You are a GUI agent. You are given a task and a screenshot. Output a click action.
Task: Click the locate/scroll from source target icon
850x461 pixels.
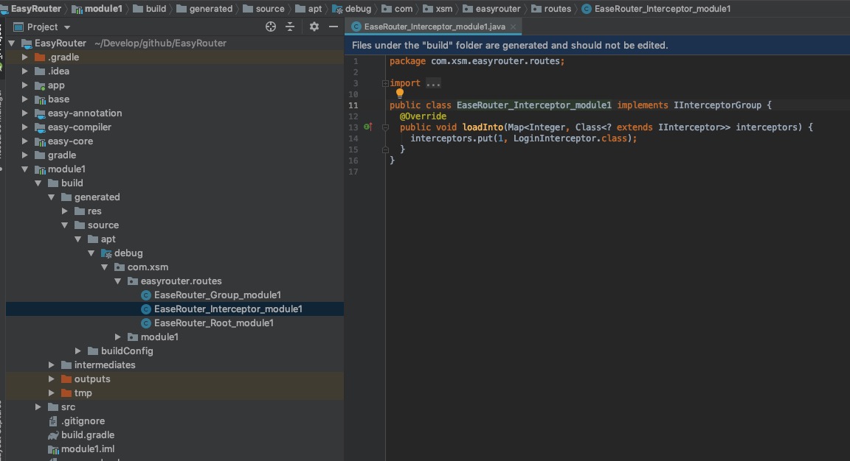click(271, 27)
